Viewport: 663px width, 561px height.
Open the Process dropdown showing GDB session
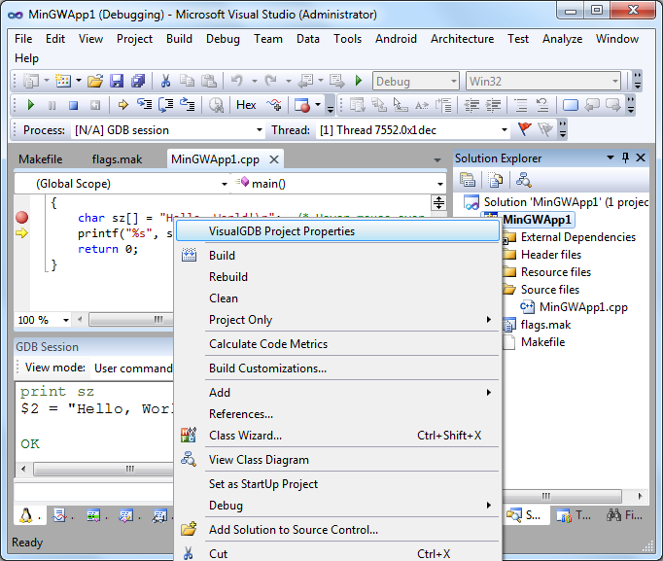pyautogui.click(x=260, y=129)
